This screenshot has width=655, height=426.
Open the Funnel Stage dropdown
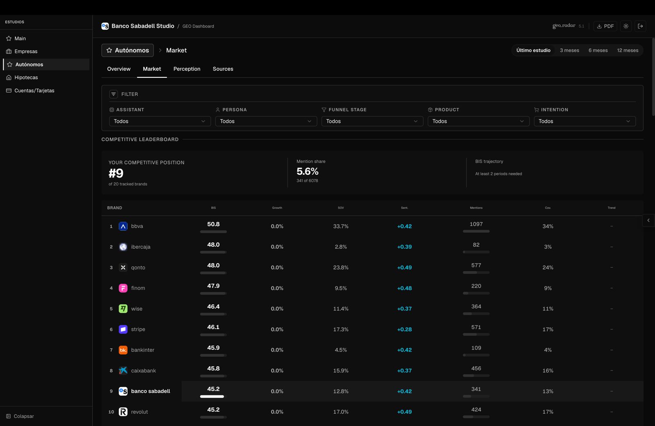[x=372, y=121]
